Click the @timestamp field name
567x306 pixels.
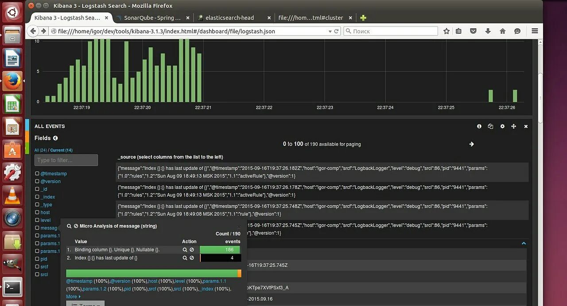[54, 174]
